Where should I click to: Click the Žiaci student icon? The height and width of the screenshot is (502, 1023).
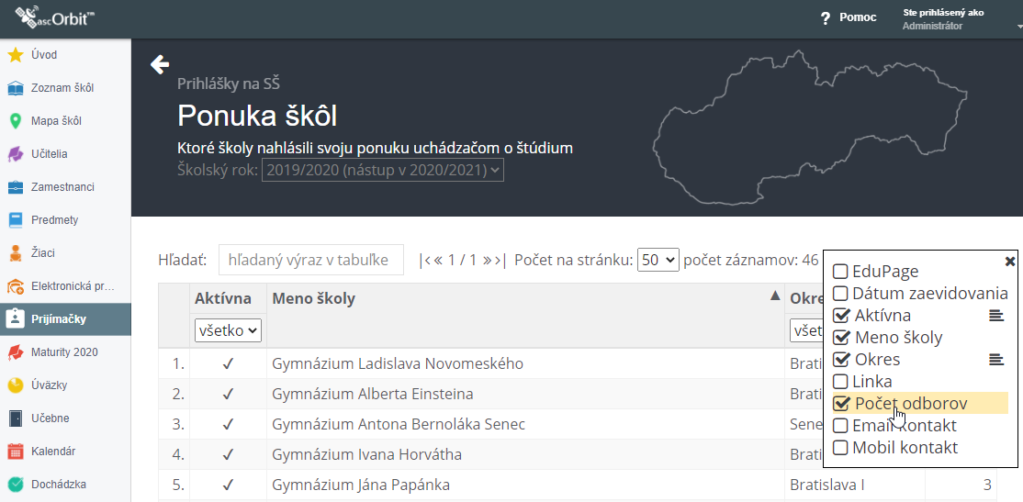[16, 253]
